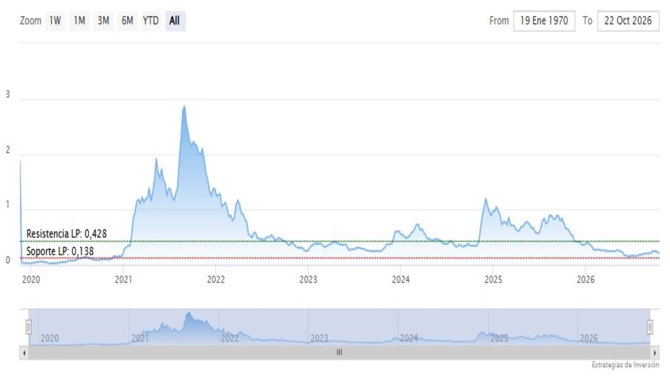Click the navigator left scroll arrow

[x=24, y=353]
